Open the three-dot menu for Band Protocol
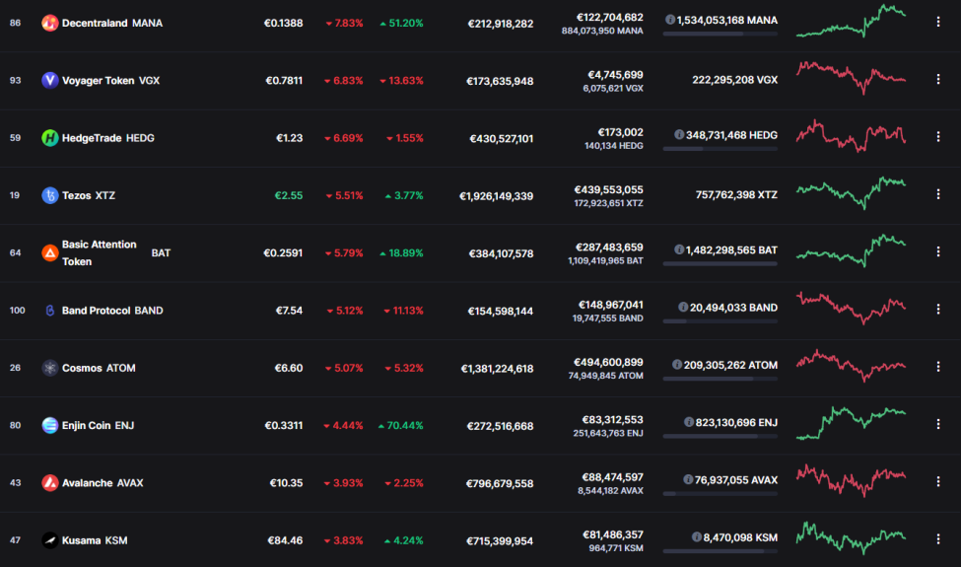Image resolution: width=961 pixels, height=567 pixels. point(937,309)
